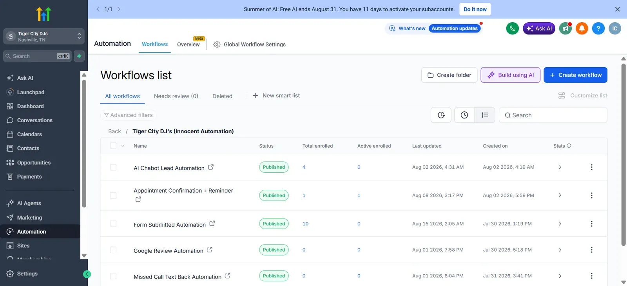Expand stats for Form Submitted Automation
Image resolution: width=627 pixels, height=286 pixels.
point(560,224)
